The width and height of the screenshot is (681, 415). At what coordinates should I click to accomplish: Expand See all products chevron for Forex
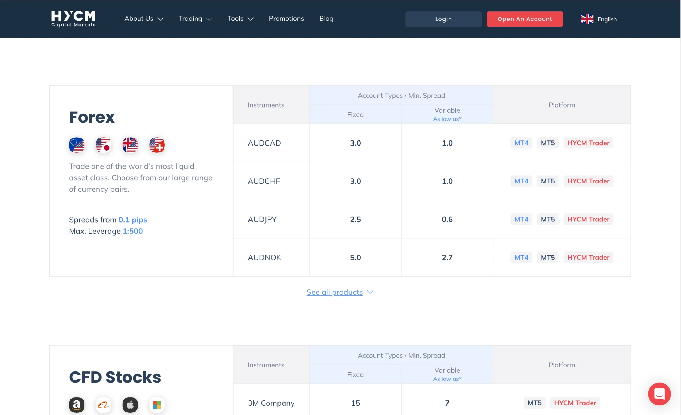(x=370, y=292)
